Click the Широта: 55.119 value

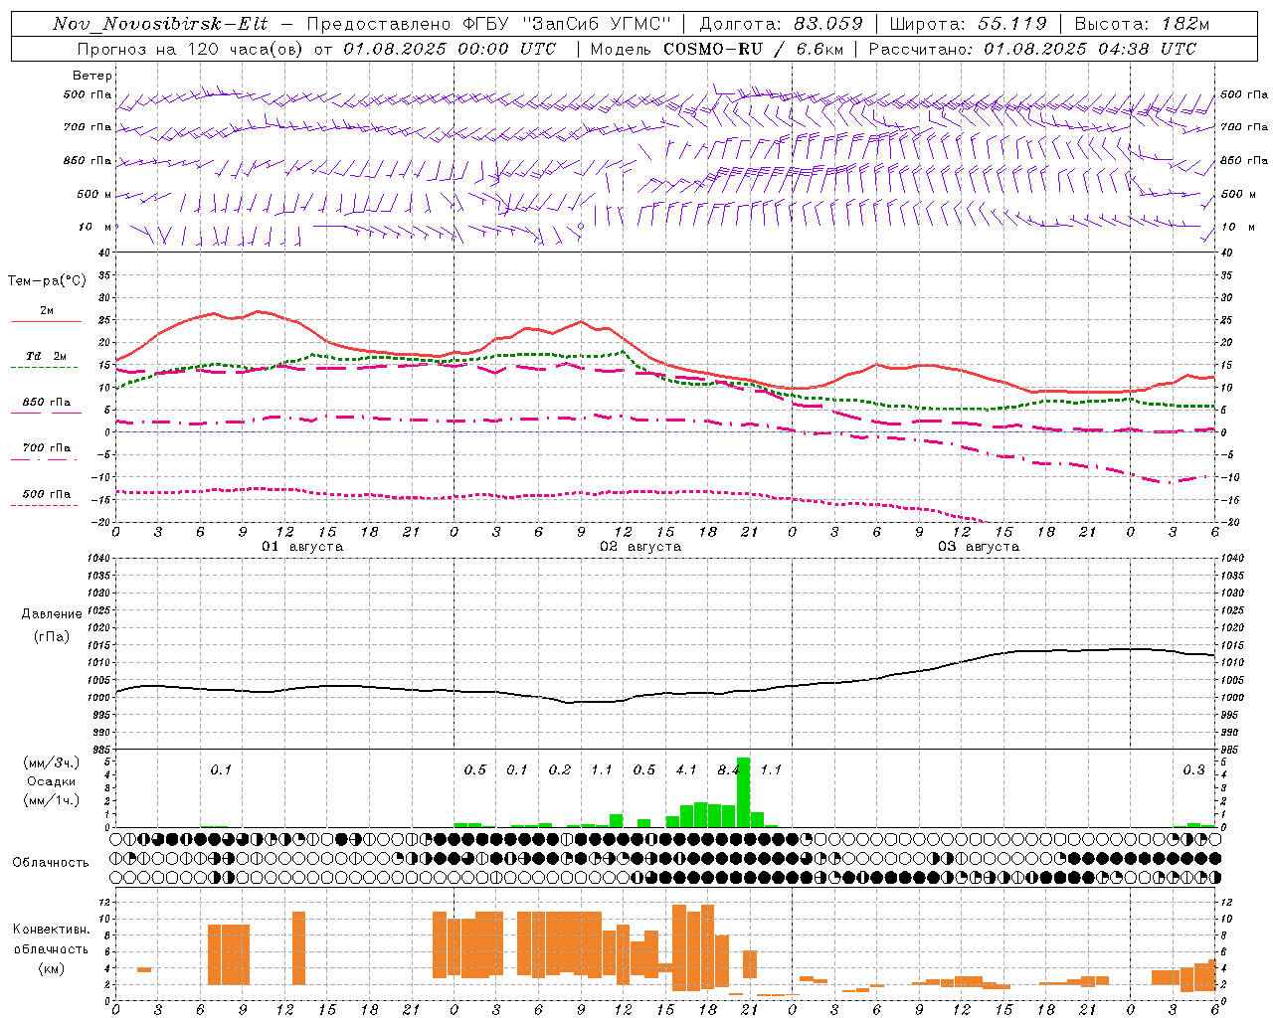[x=969, y=24]
